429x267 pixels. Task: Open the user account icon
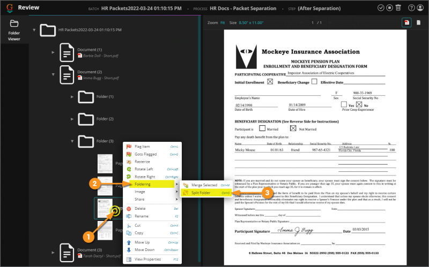[420, 8]
